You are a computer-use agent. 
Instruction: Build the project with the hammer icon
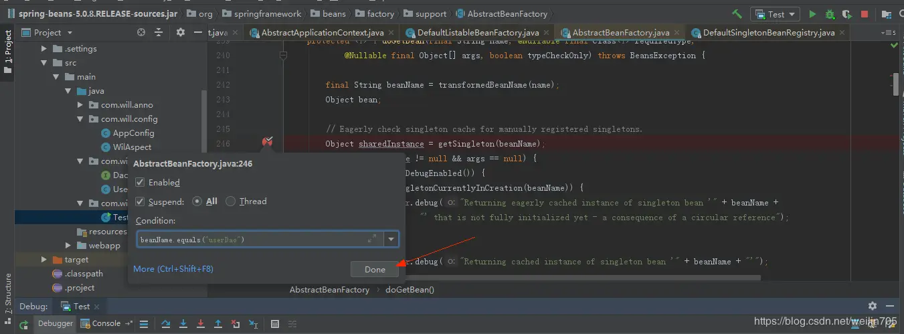[x=737, y=13]
